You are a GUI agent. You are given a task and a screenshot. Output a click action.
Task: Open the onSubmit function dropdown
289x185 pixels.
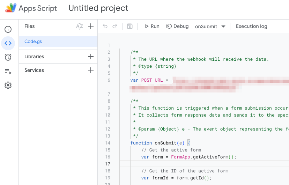point(210,27)
